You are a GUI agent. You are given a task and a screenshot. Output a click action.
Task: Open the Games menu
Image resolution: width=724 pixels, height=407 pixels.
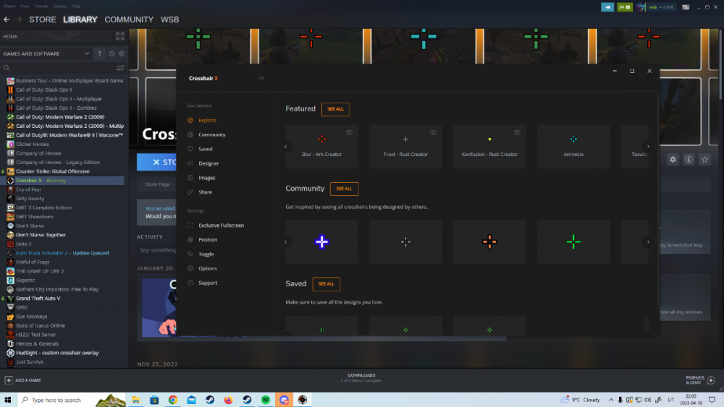(59, 6)
